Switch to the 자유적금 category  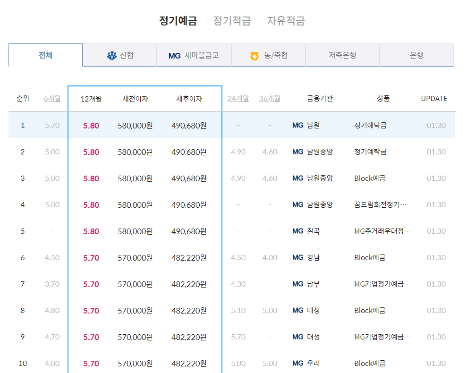(286, 21)
